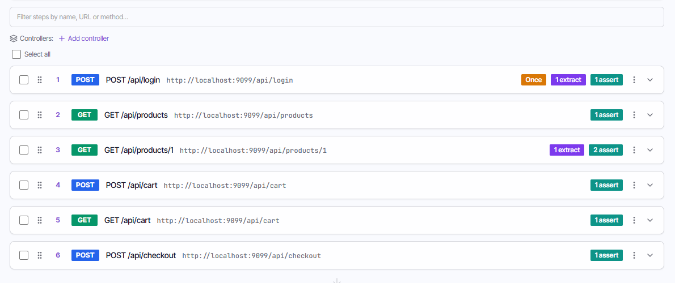Expand the POST /api/login step

(x=650, y=80)
